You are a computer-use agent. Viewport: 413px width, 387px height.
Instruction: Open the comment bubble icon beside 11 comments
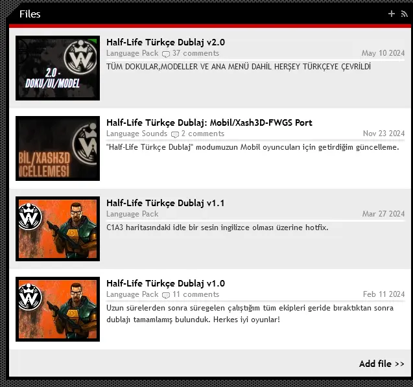tap(166, 295)
